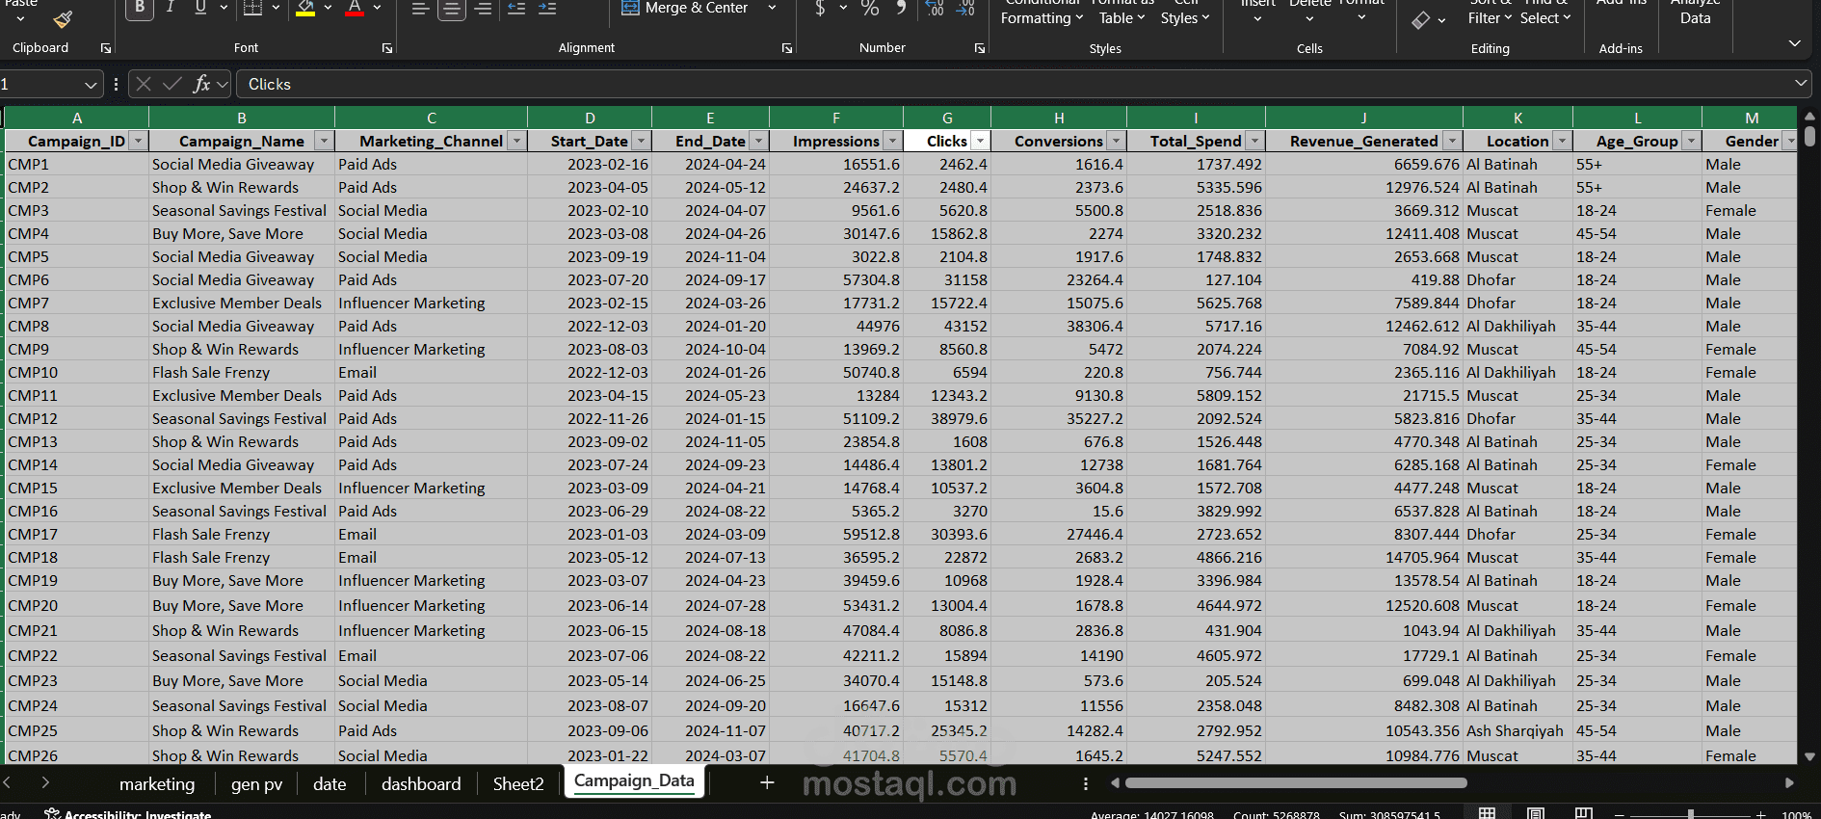Toggle Align Right
Screen dimensions: 1821x819
coord(483,9)
